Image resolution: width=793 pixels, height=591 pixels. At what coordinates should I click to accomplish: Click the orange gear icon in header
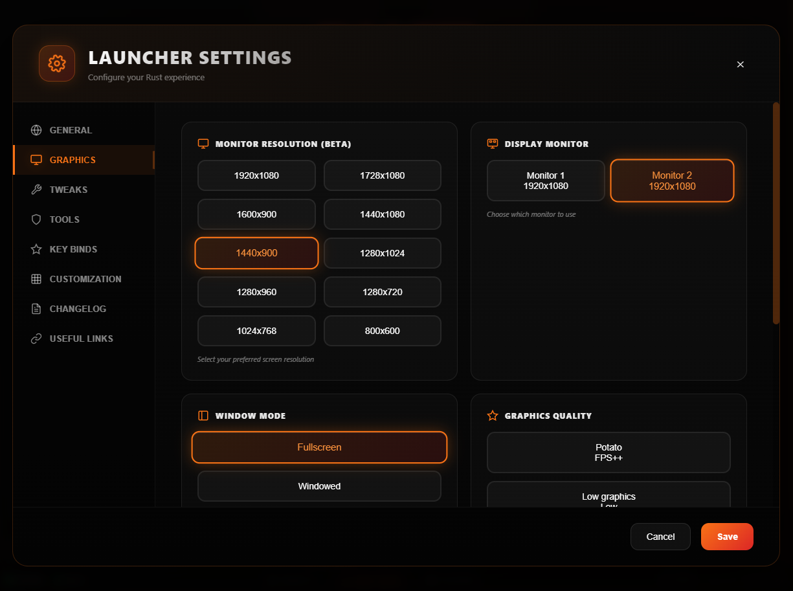(57, 63)
